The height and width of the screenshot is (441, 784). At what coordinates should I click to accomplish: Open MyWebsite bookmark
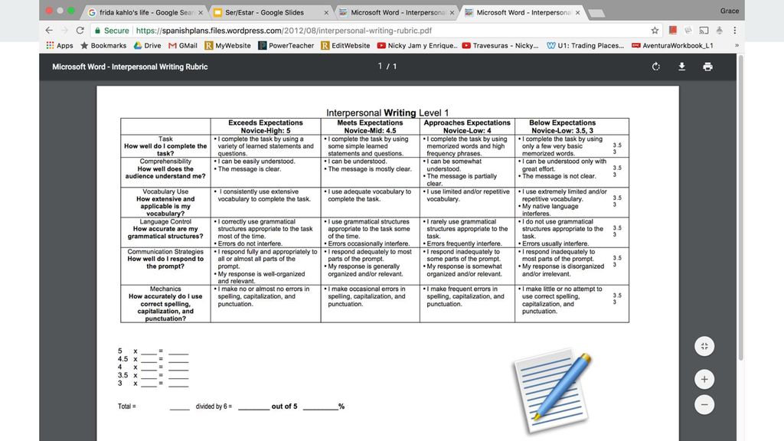227,45
